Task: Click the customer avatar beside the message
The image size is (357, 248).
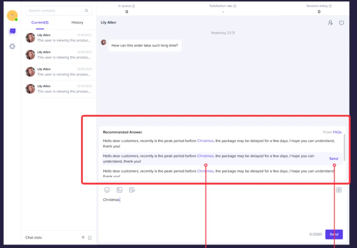Action: click(x=103, y=42)
